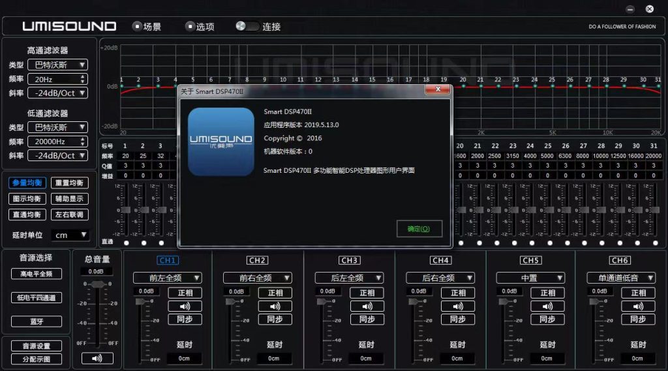
Task: Close the About Smart DSP470II dialog
Action: [438, 89]
